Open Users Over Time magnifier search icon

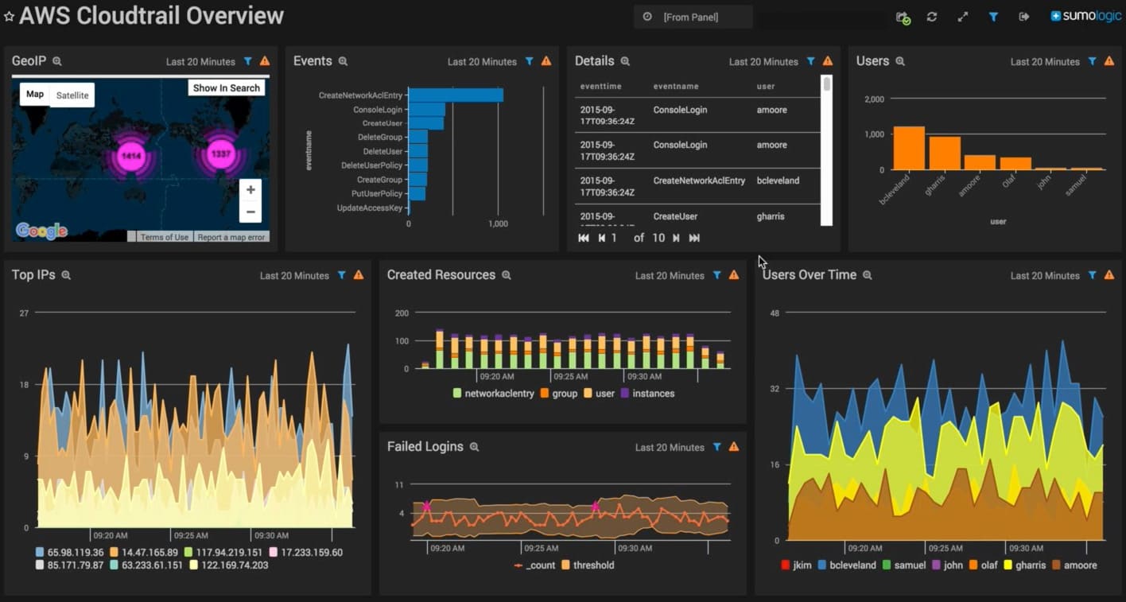868,275
